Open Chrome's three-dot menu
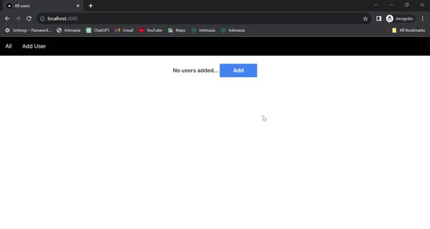 pyautogui.click(x=422, y=18)
